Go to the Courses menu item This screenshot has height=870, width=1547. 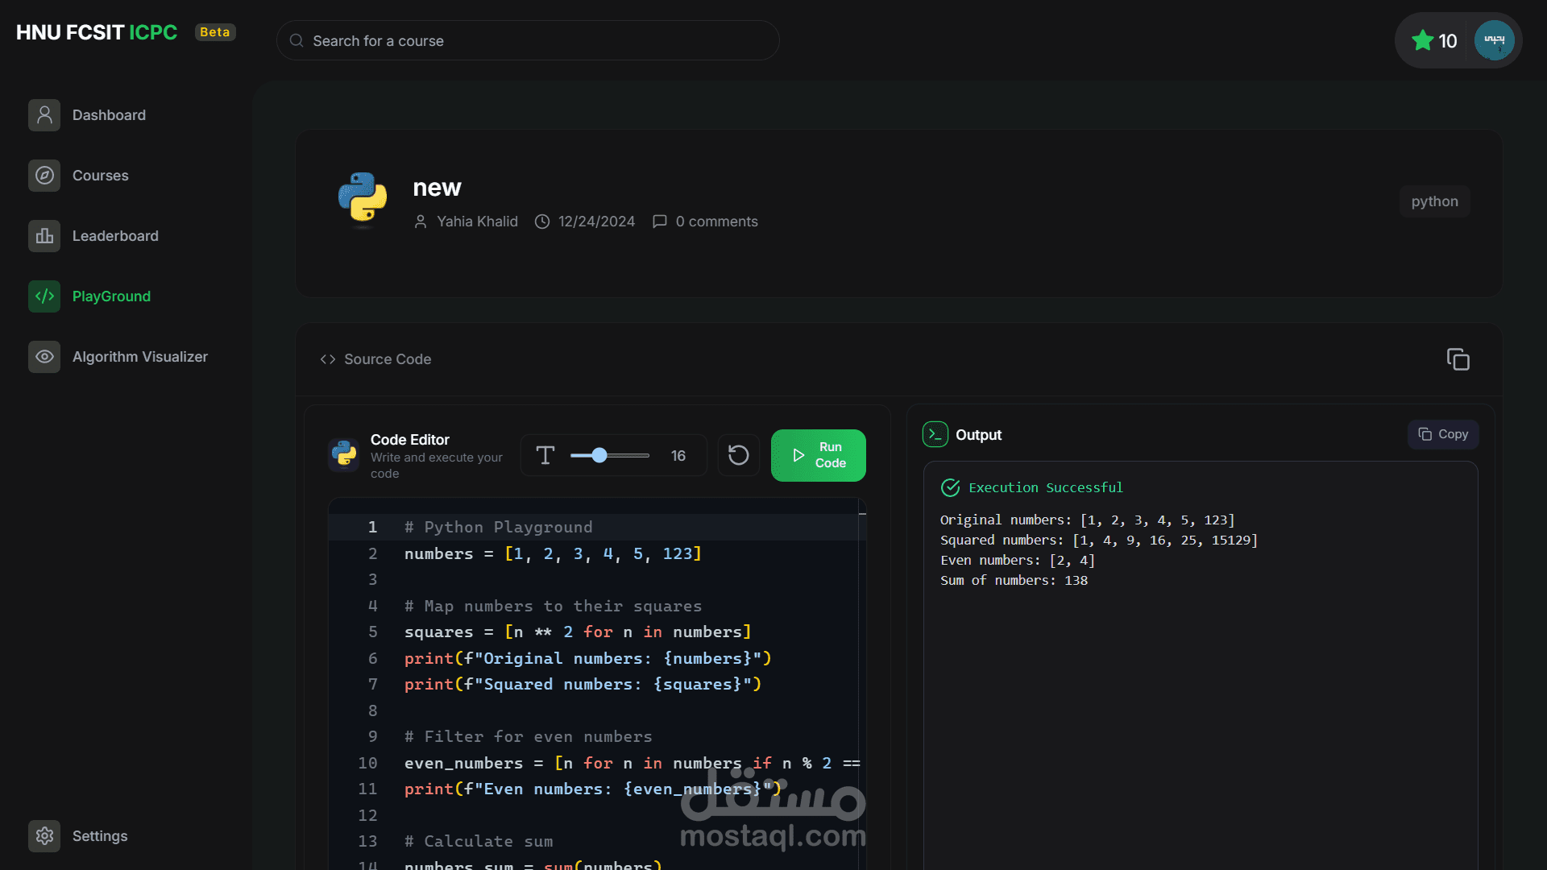tap(101, 176)
